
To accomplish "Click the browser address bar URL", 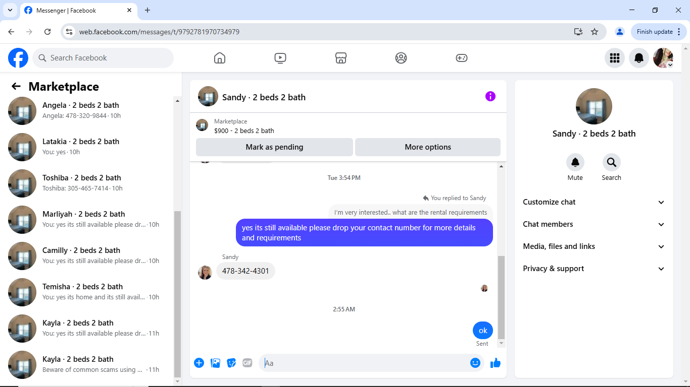I will [159, 32].
